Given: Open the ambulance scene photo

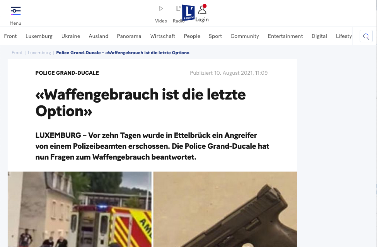Looking at the screenshot, I should point(79,209).
